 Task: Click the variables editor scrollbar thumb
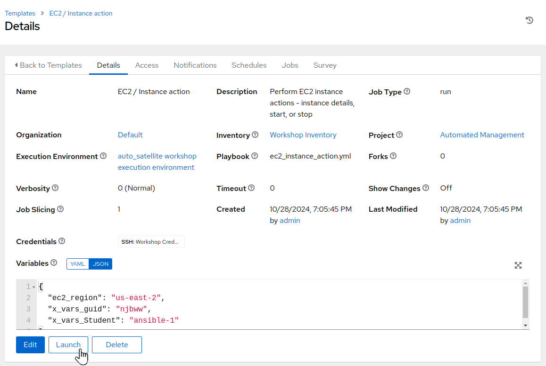tap(525, 302)
